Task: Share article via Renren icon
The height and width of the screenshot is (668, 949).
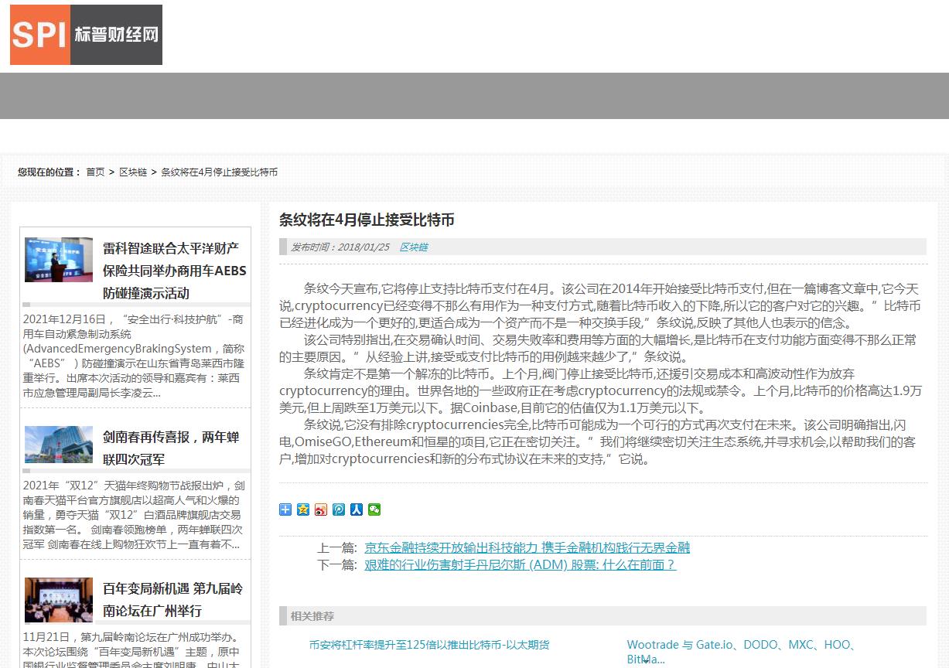Action: 357,510
